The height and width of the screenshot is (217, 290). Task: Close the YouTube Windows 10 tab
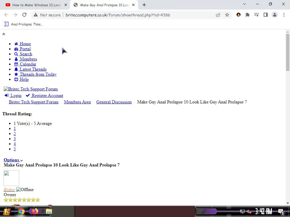[66, 5]
